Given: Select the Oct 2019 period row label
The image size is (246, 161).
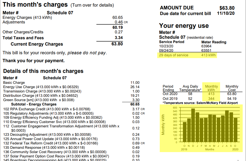Looking at the screenshot, I should 170,99.
